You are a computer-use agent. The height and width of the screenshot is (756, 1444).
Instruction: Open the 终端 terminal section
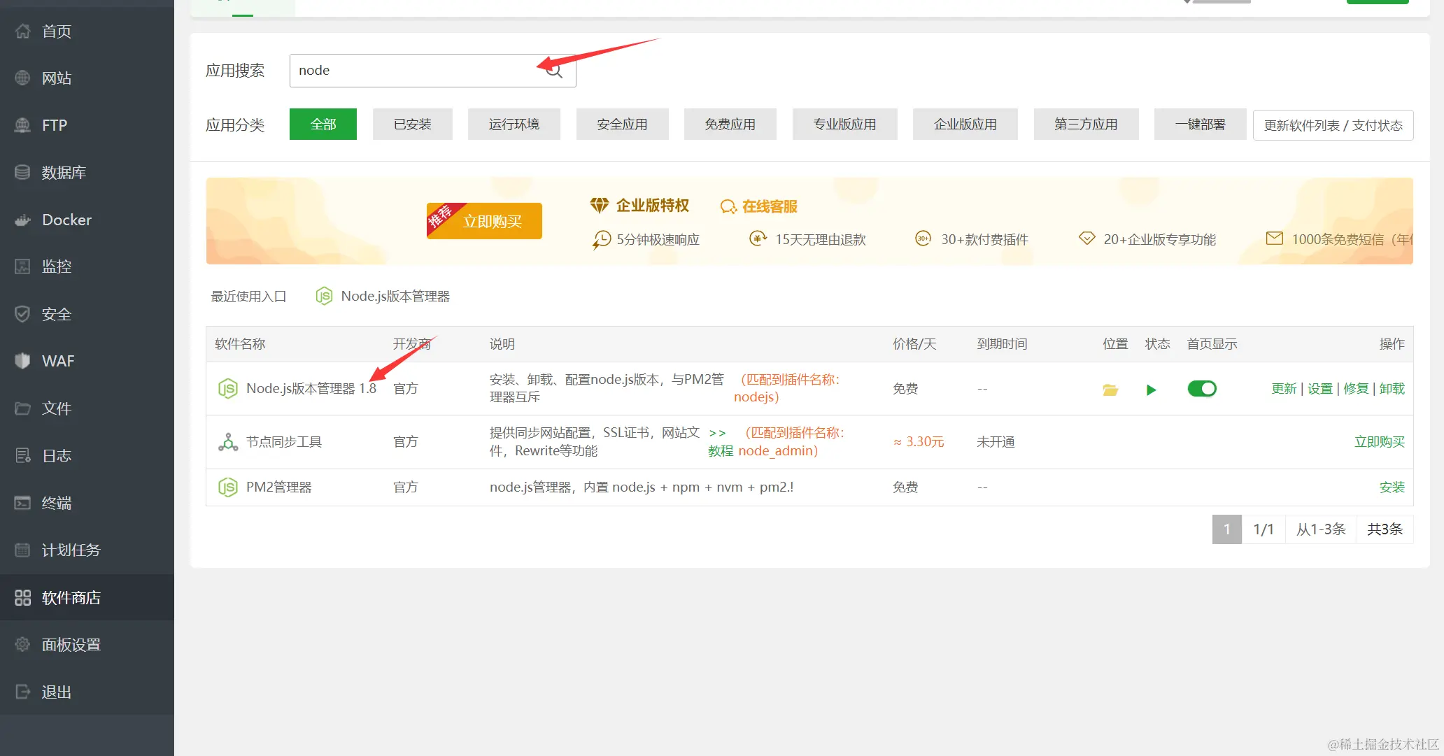click(x=56, y=503)
